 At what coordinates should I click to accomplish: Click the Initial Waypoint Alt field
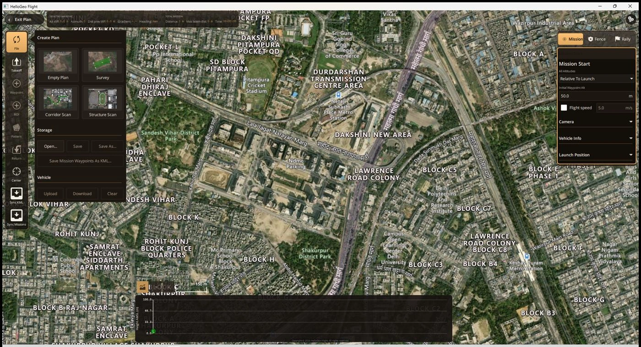pos(596,96)
